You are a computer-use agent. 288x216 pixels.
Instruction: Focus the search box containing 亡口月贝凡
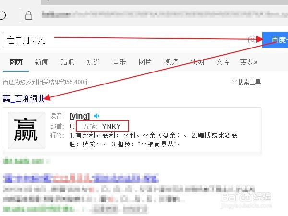(132, 40)
